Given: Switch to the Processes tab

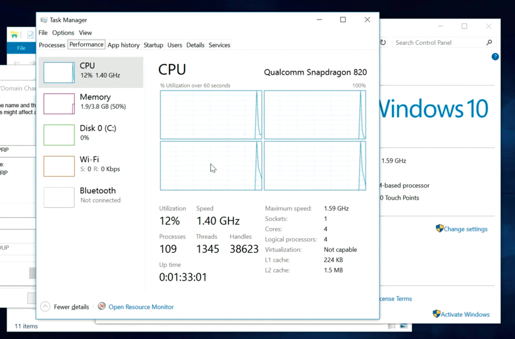Looking at the screenshot, I should click(52, 45).
